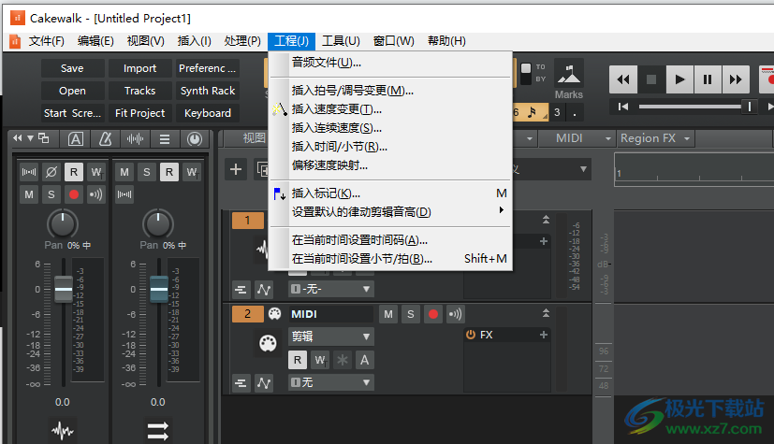This screenshot has height=444, width=774.
Task: Click the Keyboard button
Action: [x=208, y=113]
